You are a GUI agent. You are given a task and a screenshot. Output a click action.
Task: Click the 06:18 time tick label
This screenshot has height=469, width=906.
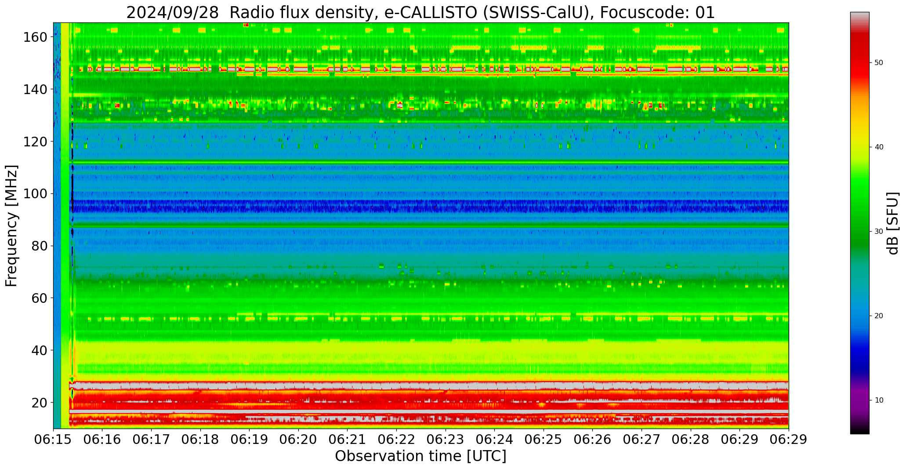pos(200,440)
